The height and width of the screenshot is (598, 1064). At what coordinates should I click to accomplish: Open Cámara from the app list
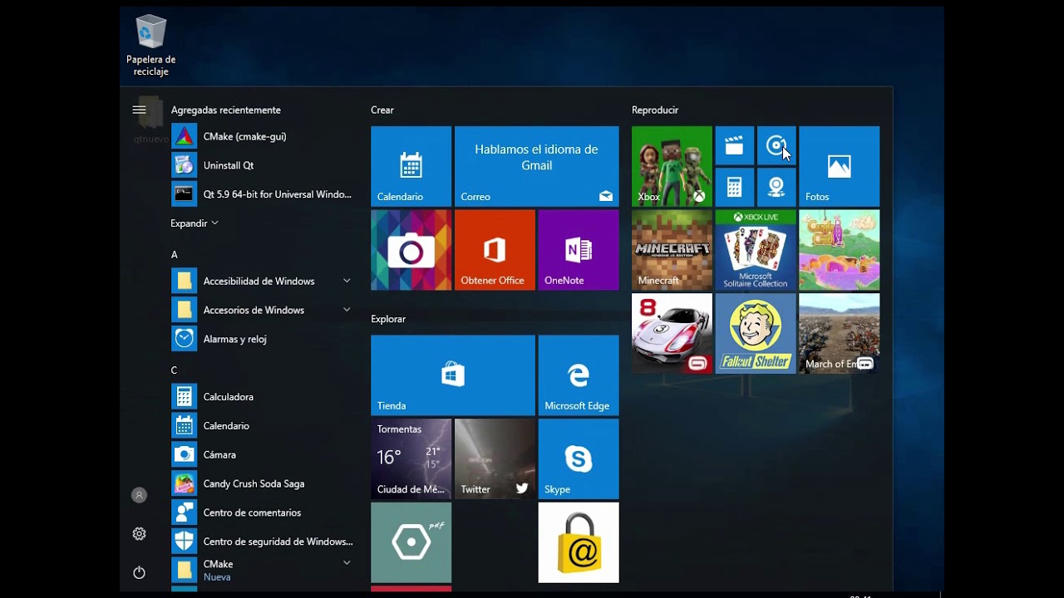pyautogui.click(x=262, y=455)
